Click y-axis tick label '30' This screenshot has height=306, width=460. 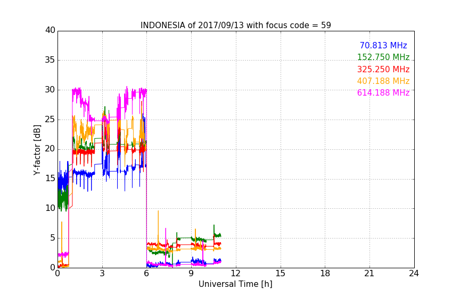coord(50,90)
